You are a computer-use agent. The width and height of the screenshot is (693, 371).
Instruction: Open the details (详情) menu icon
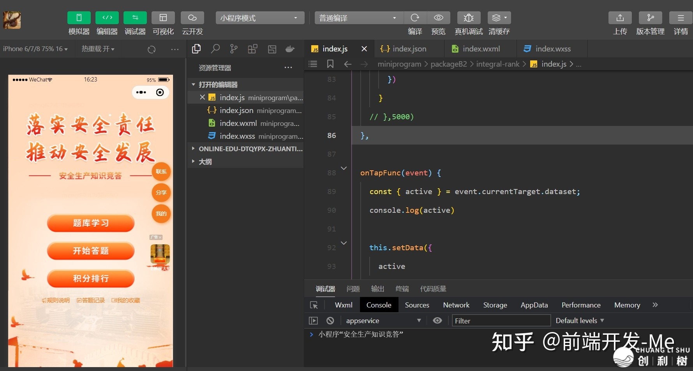click(681, 18)
